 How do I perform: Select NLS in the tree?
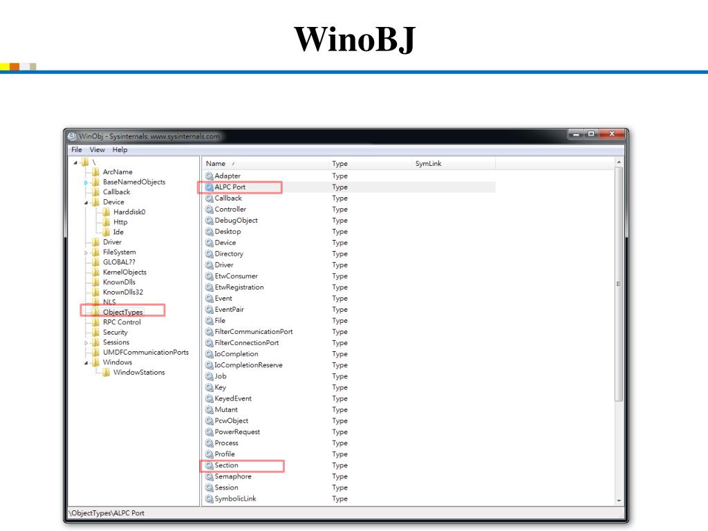(109, 302)
